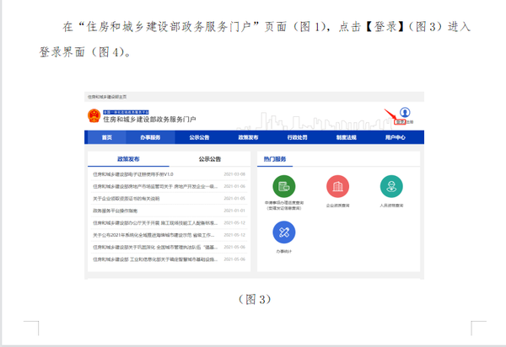Open 用户中心 in the navigation bar
Screen dimensions: 506x347
pyautogui.click(x=396, y=137)
